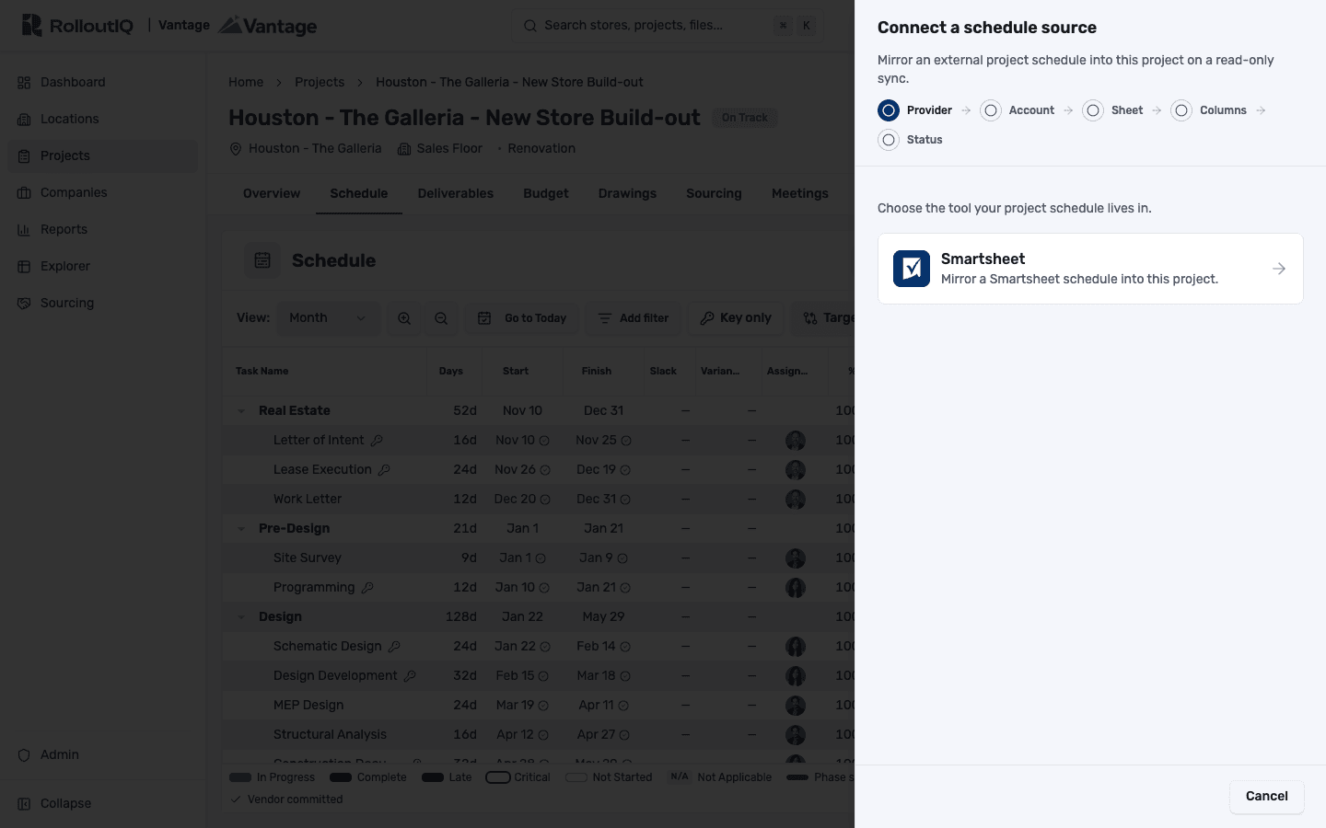Switch to the Sourcing tab
The height and width of the screenshot is (828, 1326).
click(714, 193)
